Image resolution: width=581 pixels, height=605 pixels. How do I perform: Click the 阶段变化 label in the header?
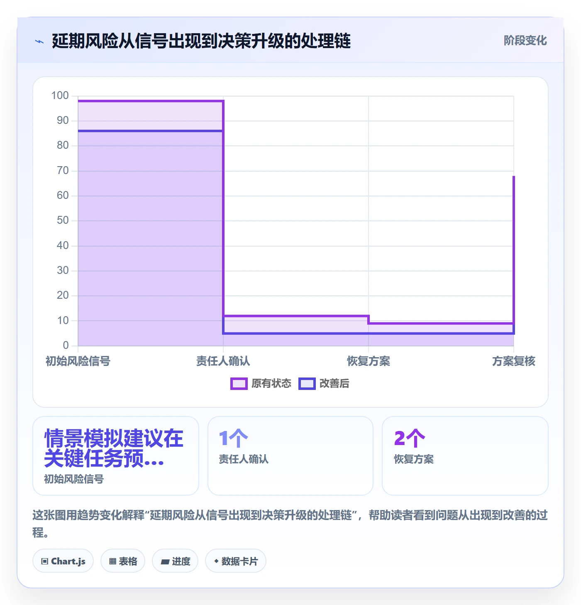click(525, 41)
